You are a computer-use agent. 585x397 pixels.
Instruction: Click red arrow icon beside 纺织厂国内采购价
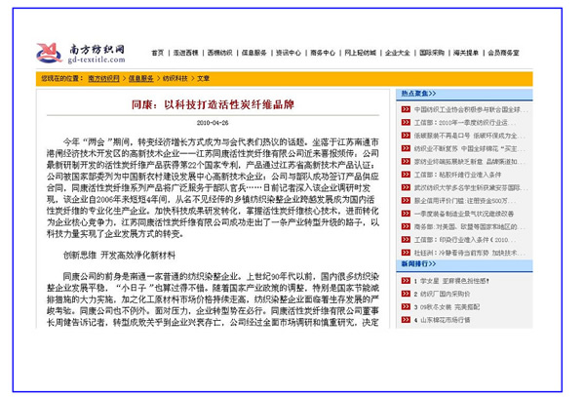(x=405, y=293)
